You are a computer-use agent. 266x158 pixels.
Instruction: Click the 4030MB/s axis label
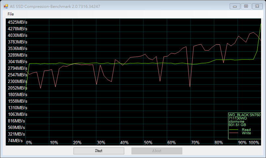(x=17, y=36)
